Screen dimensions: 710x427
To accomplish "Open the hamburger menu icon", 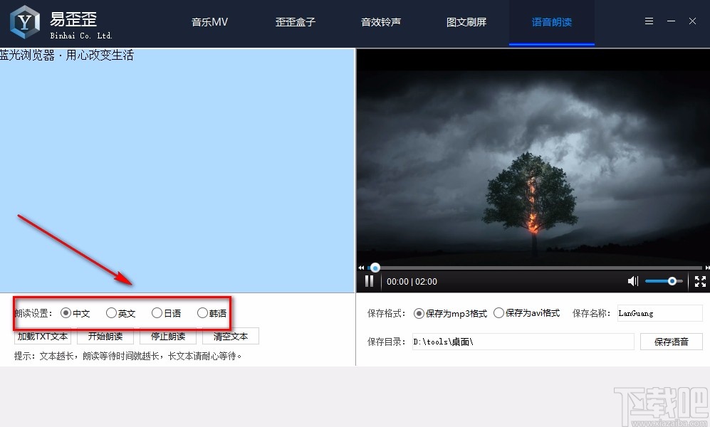I will tap(649, 21).
